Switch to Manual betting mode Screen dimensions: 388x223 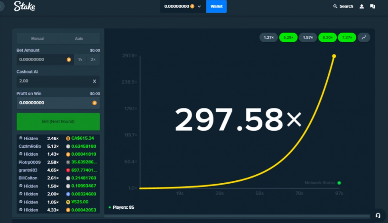tap(37, 38)
